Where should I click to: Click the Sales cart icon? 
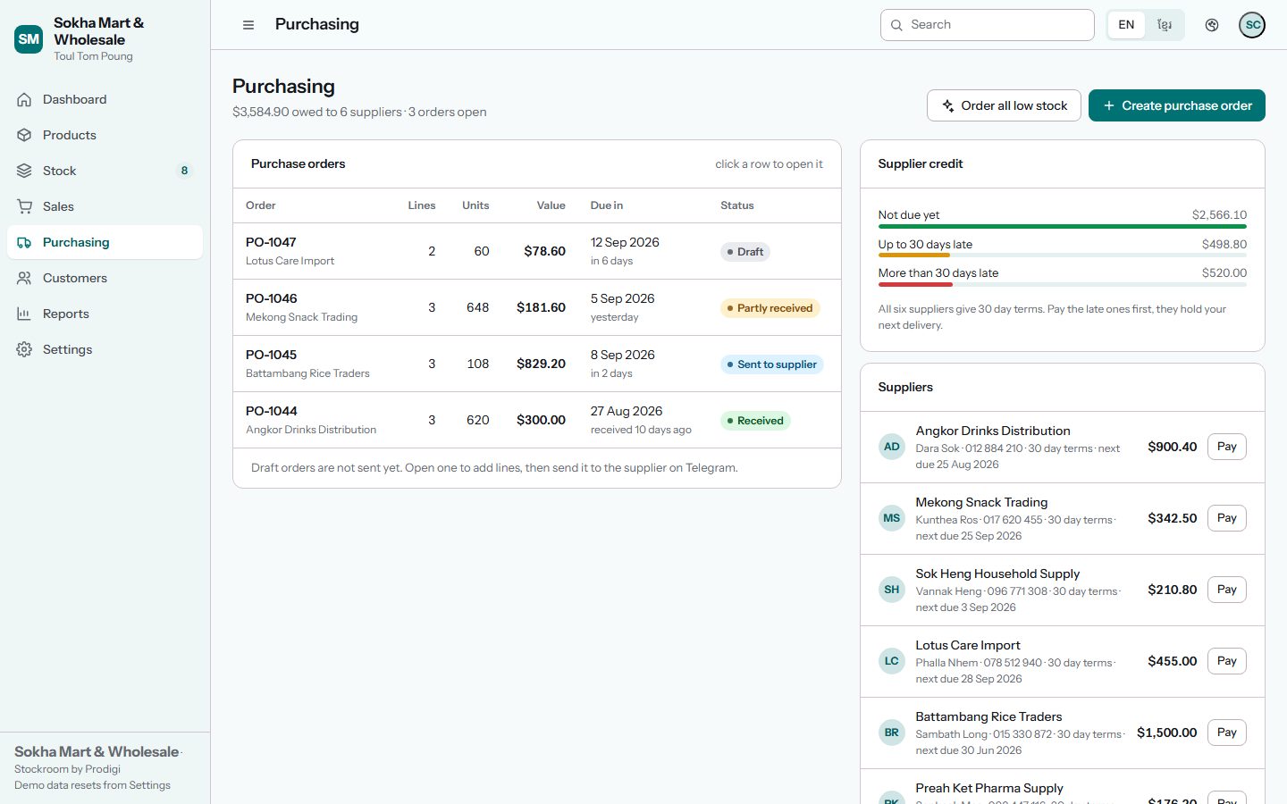24,206
